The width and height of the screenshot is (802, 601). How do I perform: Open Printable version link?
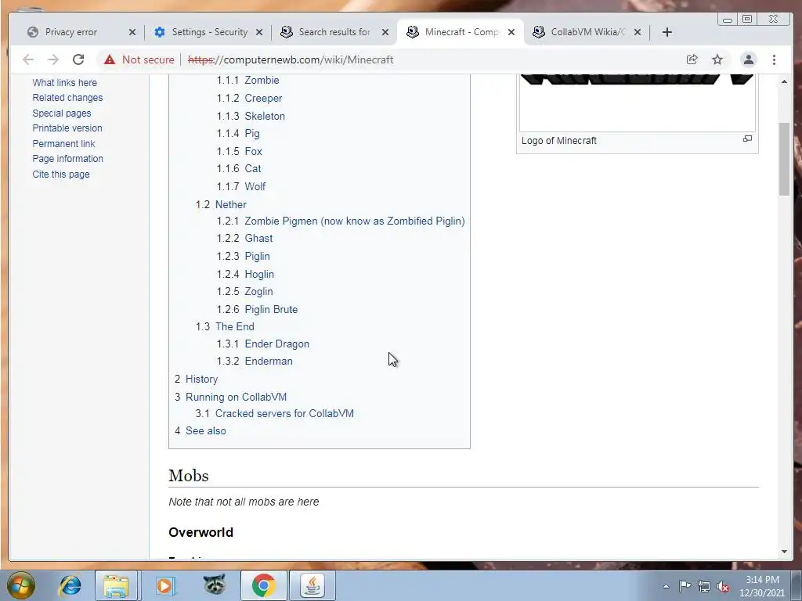[x=67, y=128]
